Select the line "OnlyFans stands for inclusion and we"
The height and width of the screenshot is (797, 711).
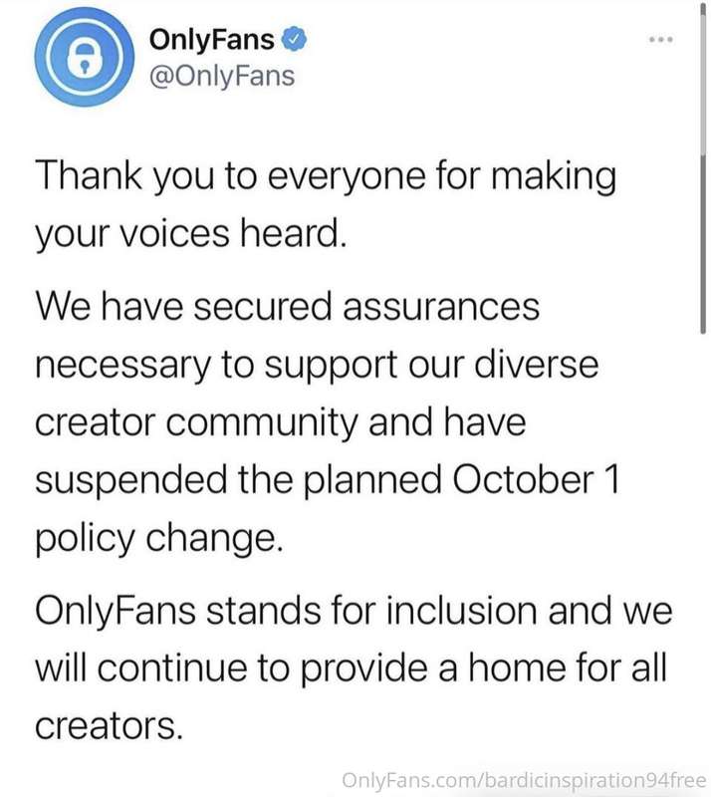pyautogui.click(x=354, y=611)
